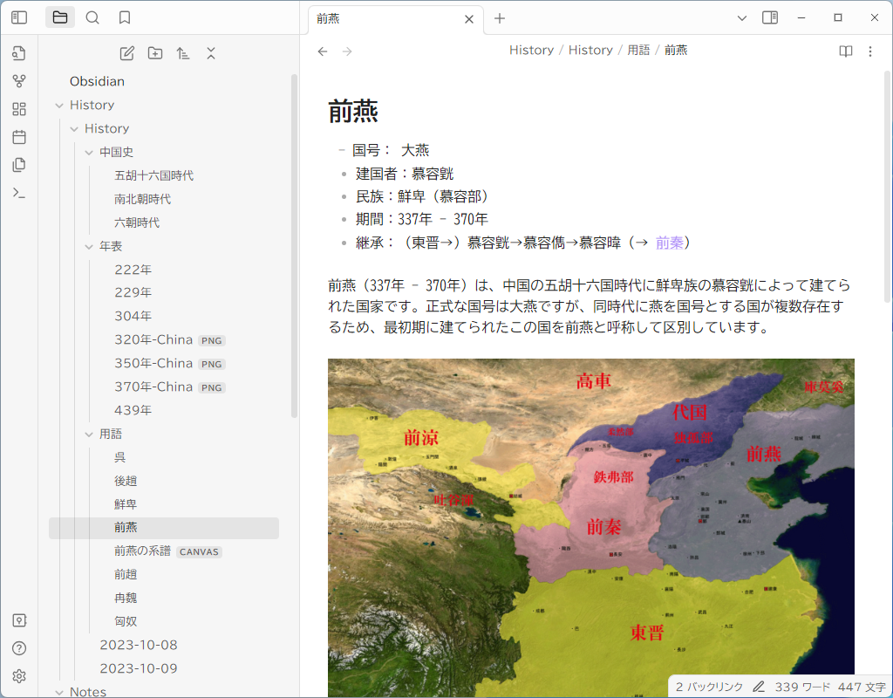Screen dimensions: 893x698
Task: Change file sort order
Action: 183,53
